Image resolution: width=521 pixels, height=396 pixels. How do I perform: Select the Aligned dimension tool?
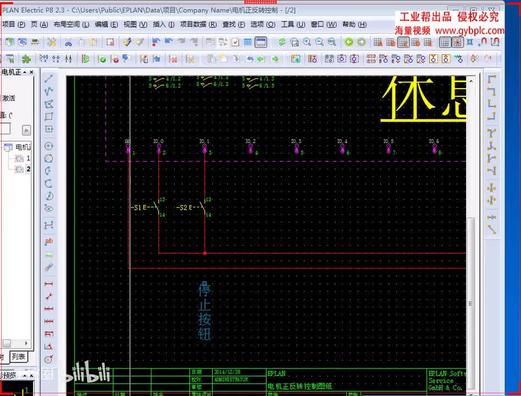49,296
